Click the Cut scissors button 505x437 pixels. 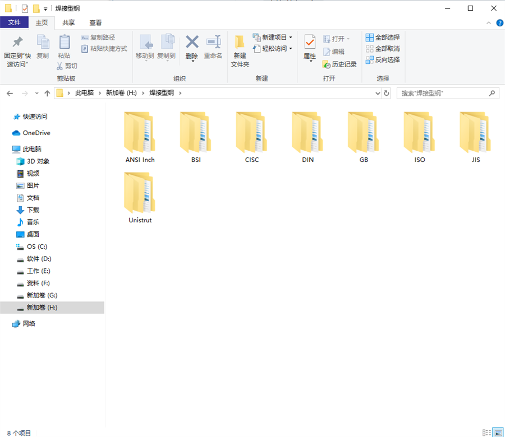click(x=67, y=66)
